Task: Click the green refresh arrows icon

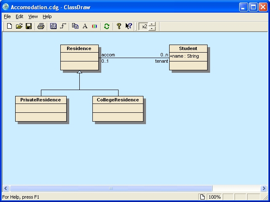Action: click(107, 26)
